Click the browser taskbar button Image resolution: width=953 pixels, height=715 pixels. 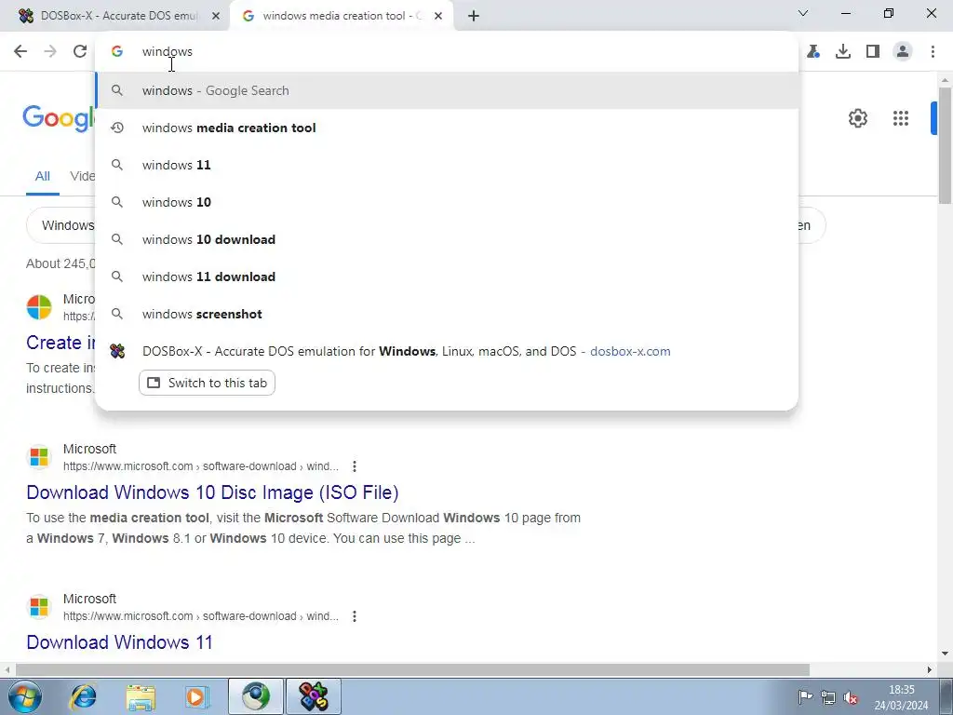pos(256,696)
